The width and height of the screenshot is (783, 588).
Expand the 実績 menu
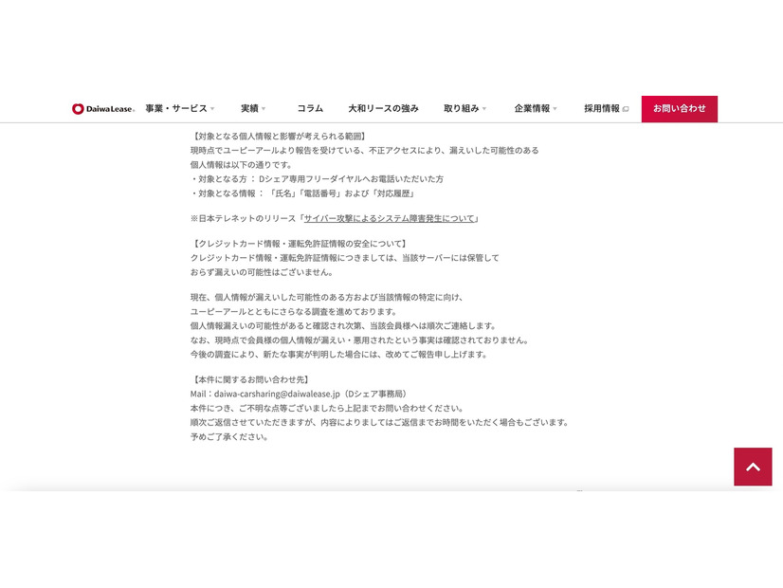(x=253, y=108)
